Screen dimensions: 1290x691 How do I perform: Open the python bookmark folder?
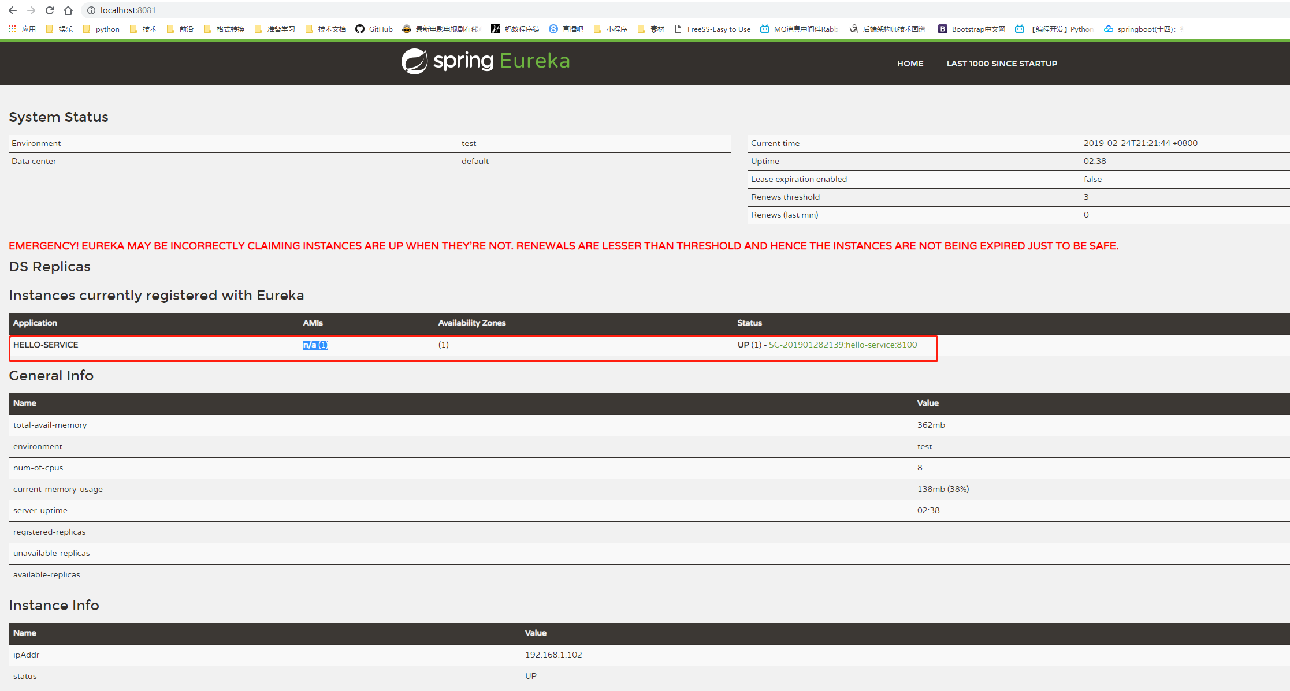pyautogui.click(x=102, y=29)
